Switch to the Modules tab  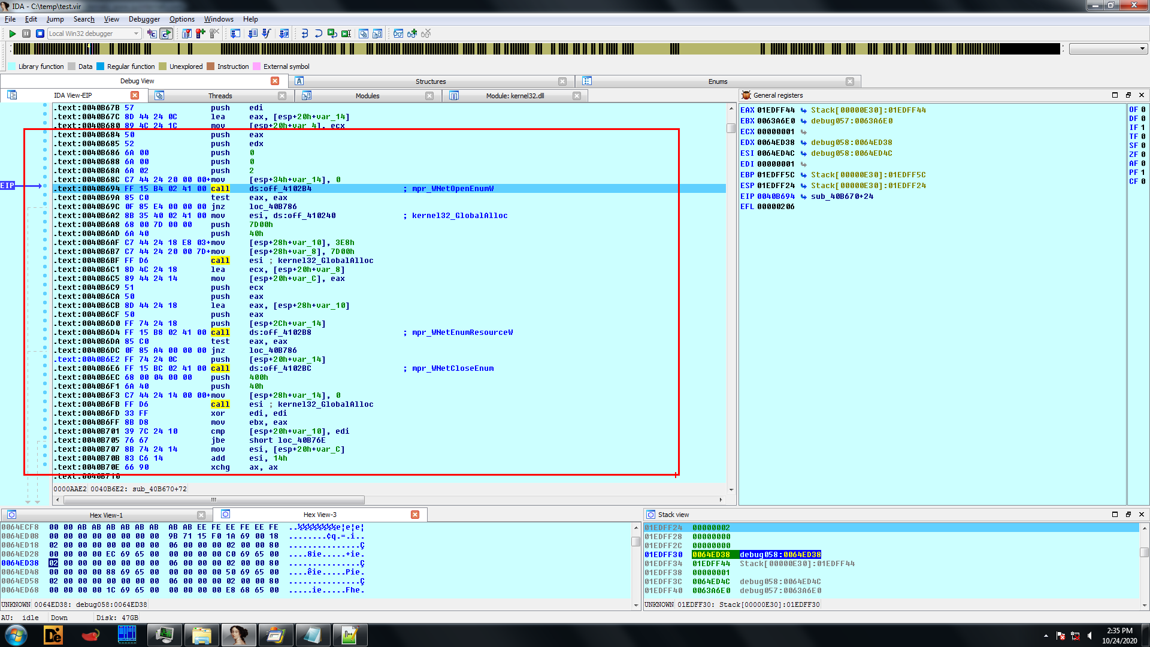367,96
